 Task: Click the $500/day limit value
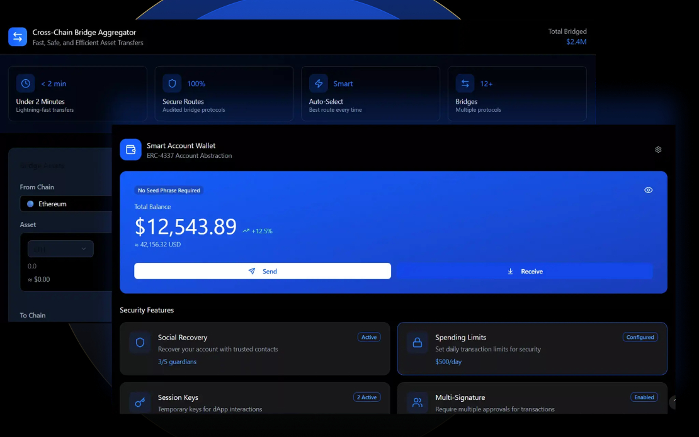click(x=448, y=362)
